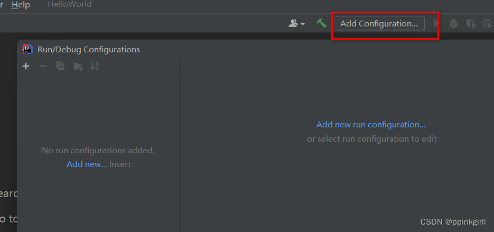
Task: Click the Sort Configurations a-z icon
Action: (95, 66)
